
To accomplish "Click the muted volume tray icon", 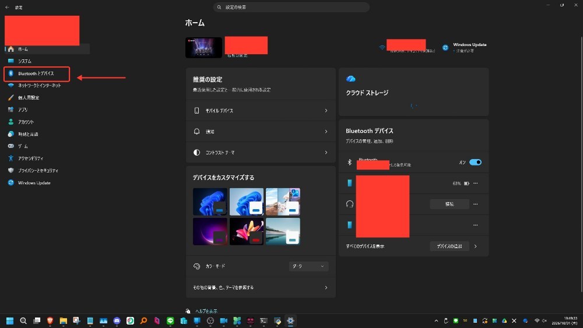I will click(545, 321).
